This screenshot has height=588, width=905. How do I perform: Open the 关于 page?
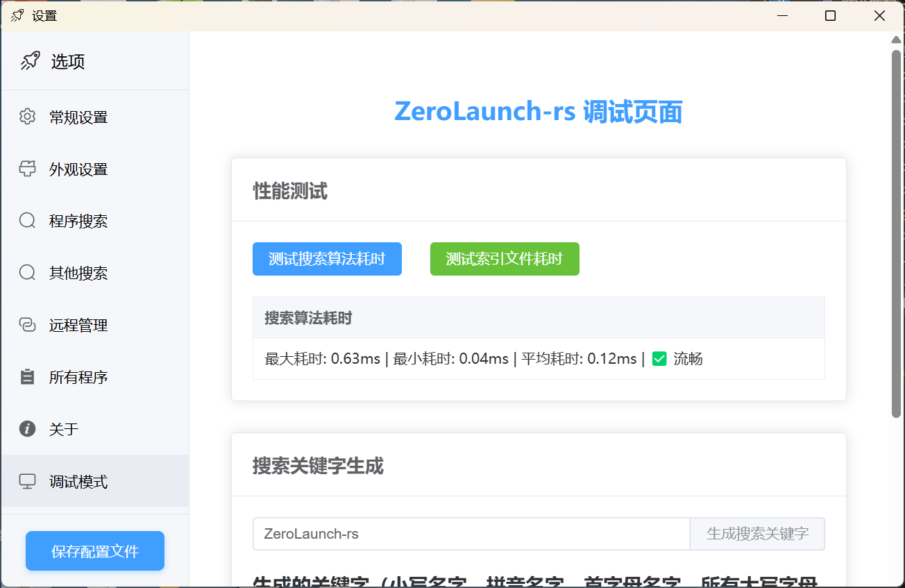click(x=64, y=430)
